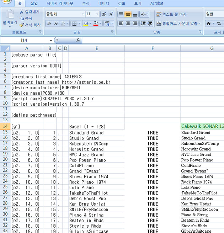Click the align text left icon

point(121,23)
